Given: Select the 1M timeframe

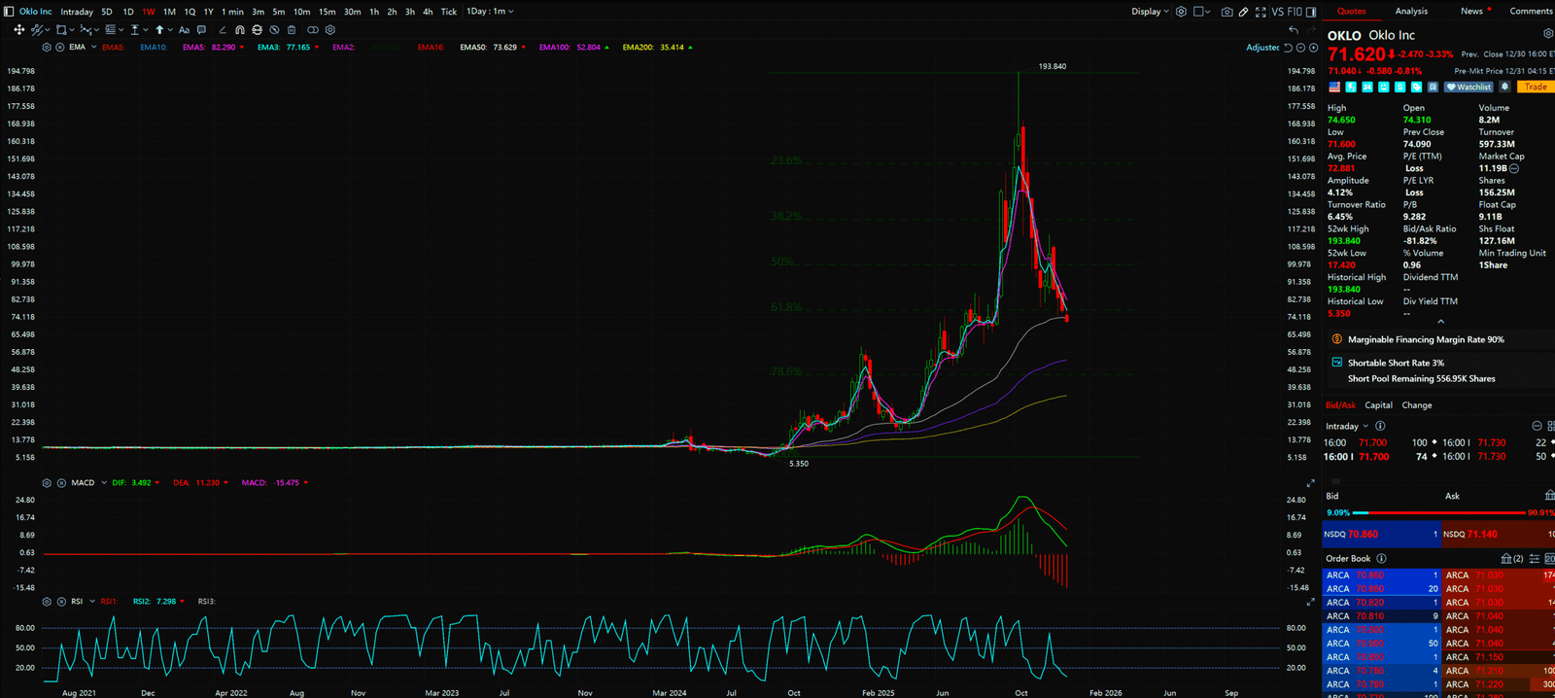Looking at the screenshot, I should click(x=169, y=12).
